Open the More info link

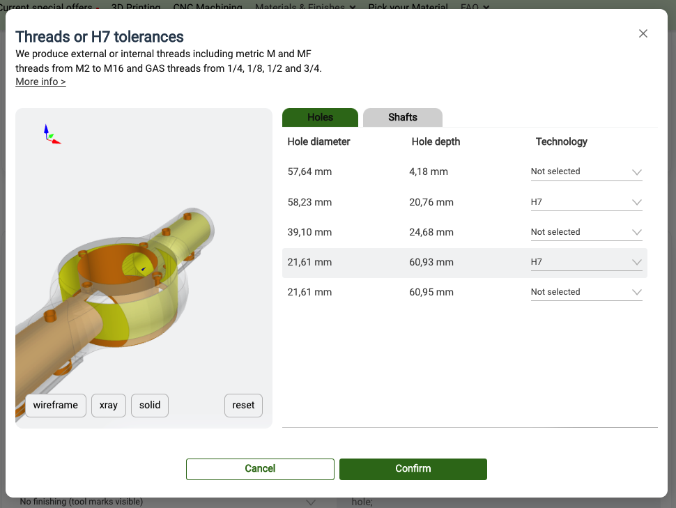[40, 82]
